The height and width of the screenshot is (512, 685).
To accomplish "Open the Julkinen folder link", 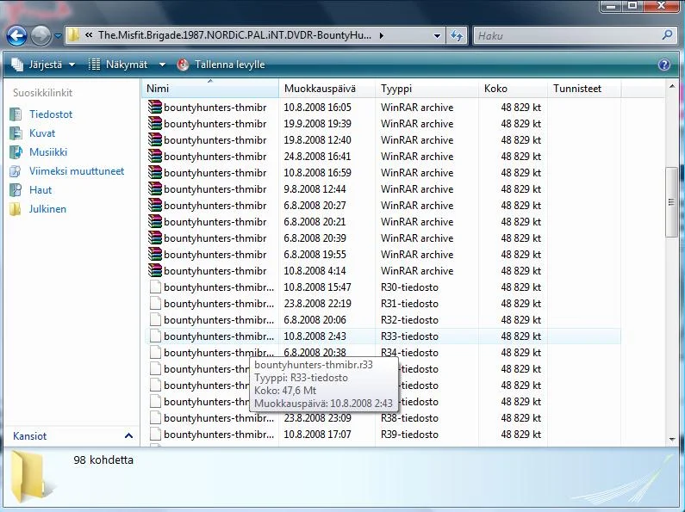I will coord(47,209).
